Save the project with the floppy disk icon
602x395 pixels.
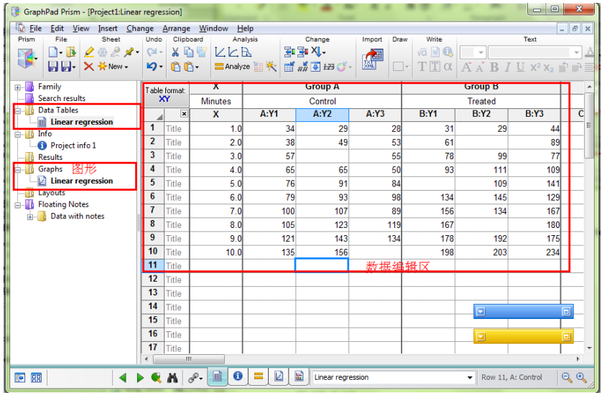pyautogui.click(x=53, y=67)
